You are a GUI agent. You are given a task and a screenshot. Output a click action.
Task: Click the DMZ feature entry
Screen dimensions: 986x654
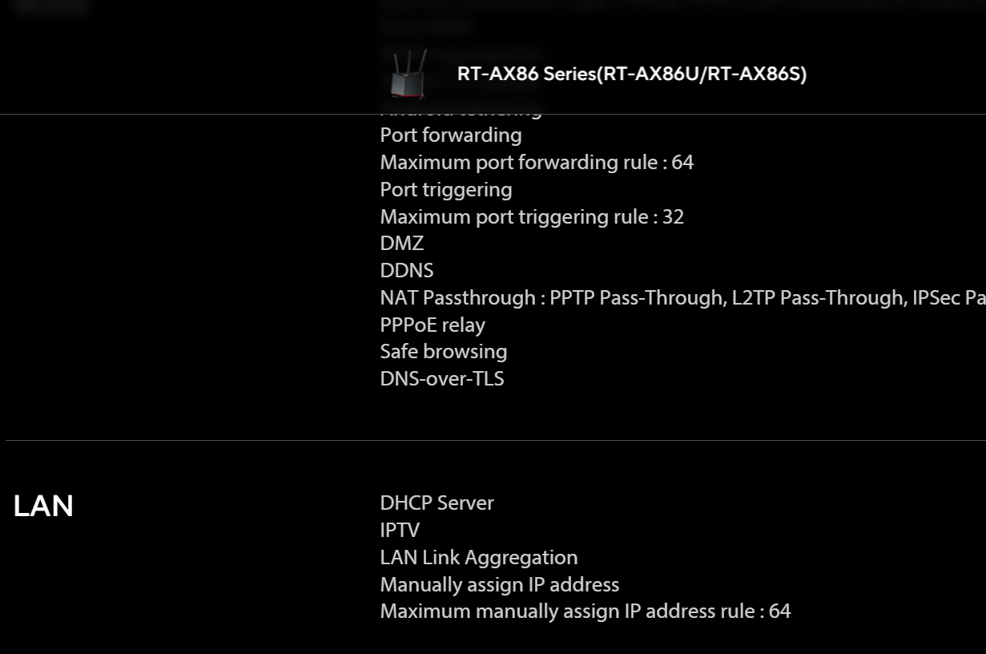point(402,243)
